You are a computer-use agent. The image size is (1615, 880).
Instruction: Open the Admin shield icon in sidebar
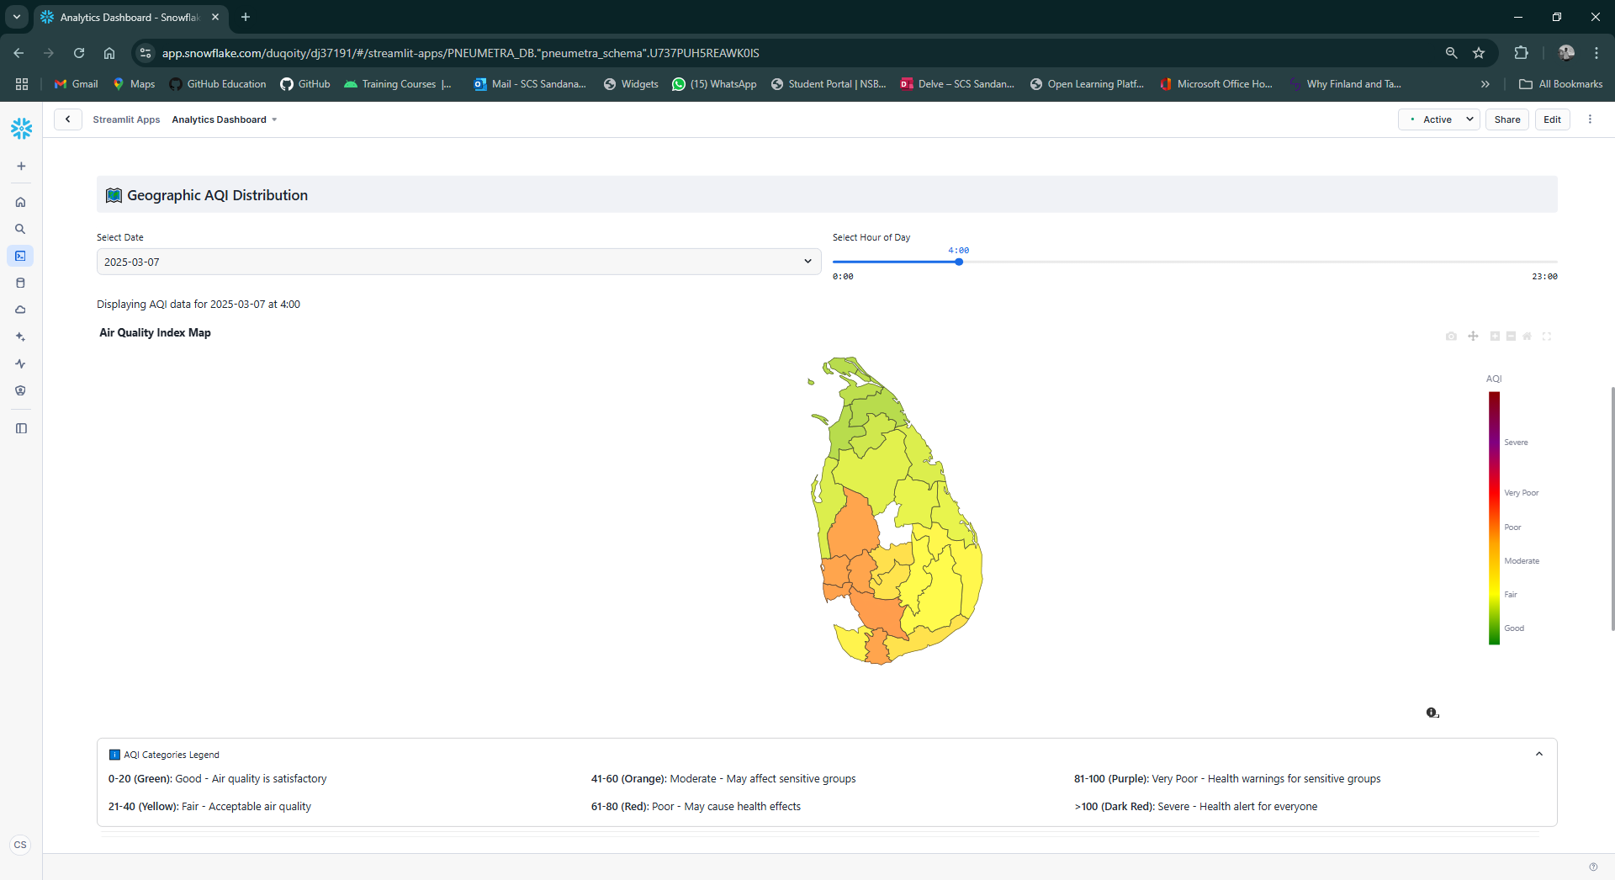pos(20,390)
